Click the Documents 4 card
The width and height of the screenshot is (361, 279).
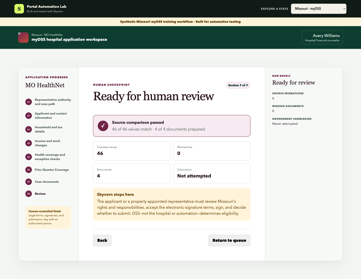click(132, 173)
